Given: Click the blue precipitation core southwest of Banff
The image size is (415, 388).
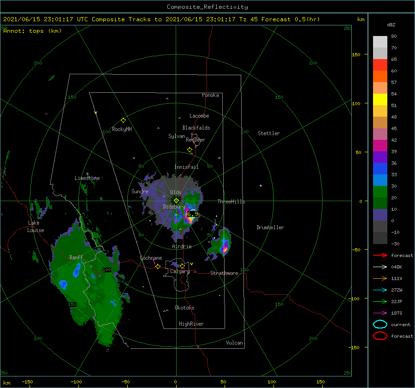Looking at the screenshot, I should pos(63,285).
